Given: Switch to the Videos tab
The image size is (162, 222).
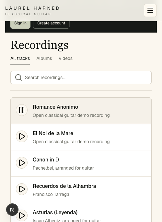Looking at the screenshot, I should [65, 58].
